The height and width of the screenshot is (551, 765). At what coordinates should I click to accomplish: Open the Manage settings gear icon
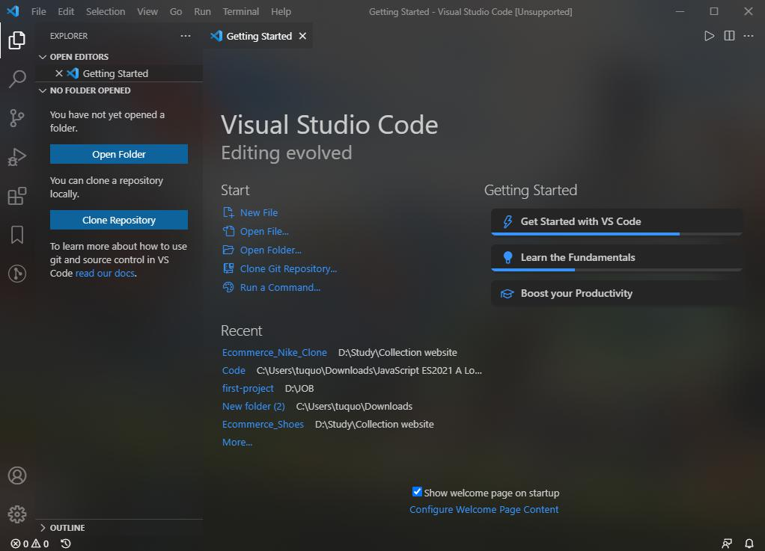(16, 514)
